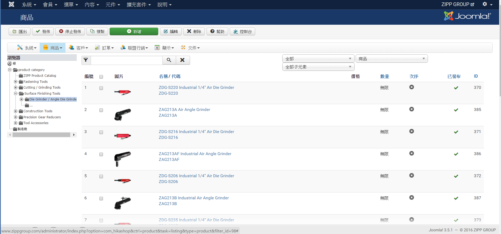This screenshot has height=234, width=501.
Task: Open ZDG-S220 Industrial Air Die Grinder link
Action: [196, 87]
